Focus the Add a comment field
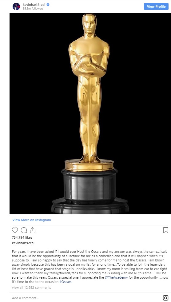This screenshot has width=171, height=302. click(85, 298)
